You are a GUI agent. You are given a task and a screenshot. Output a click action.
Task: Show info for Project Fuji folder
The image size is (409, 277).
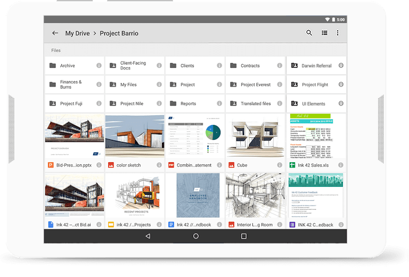point(99,104)
